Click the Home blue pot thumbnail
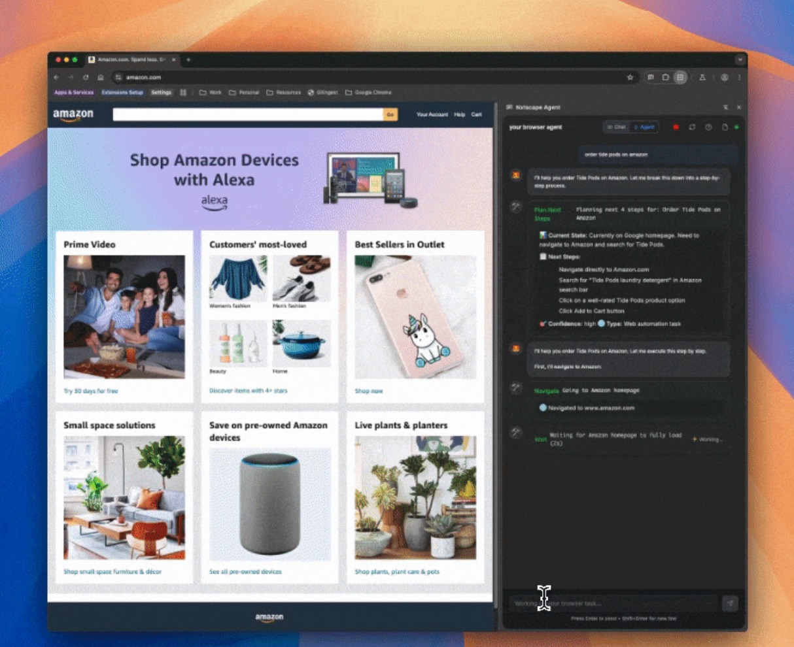Image resolution: width=794 pixels, height=647 pixels. (x=302, y=343)
